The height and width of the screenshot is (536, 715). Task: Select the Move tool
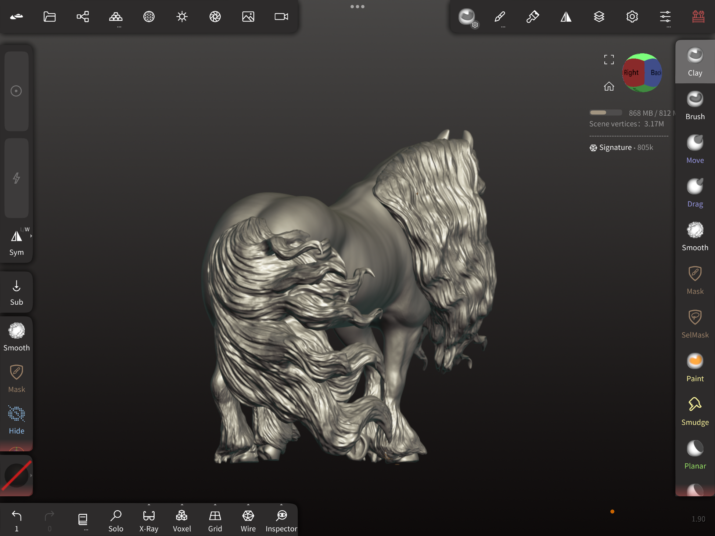pyautogui.click(x=694, y=149)
